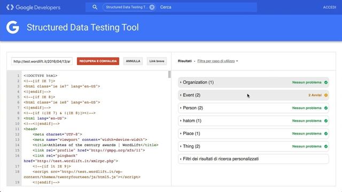The image size is (342, 192).
Task: Click the green check icon for Place
Action: [326, 134]
